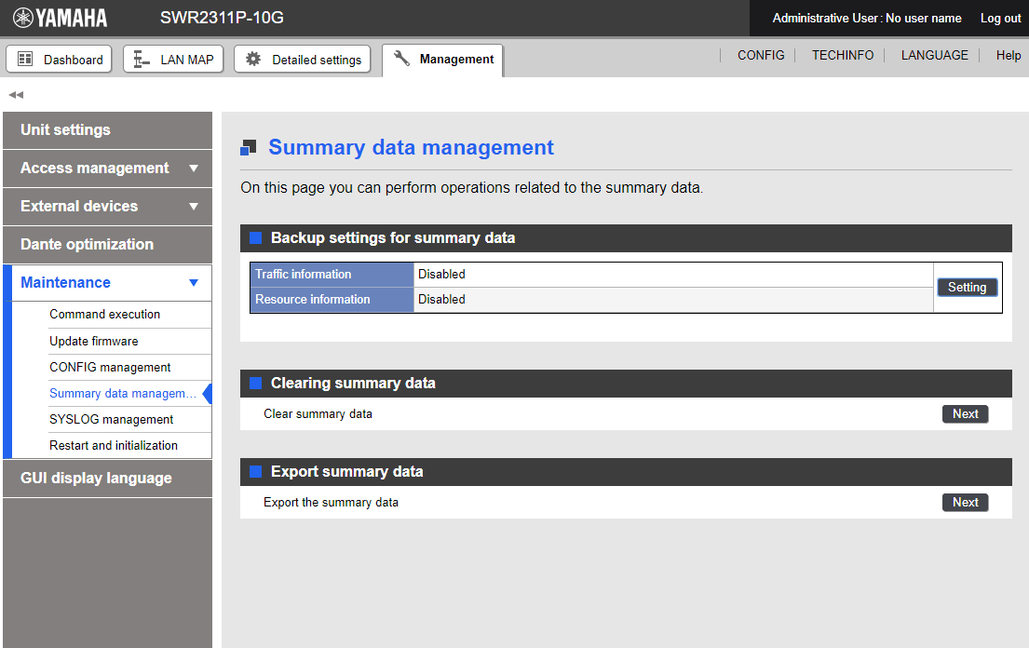Click Next to export summary data

tap(965, 503)
